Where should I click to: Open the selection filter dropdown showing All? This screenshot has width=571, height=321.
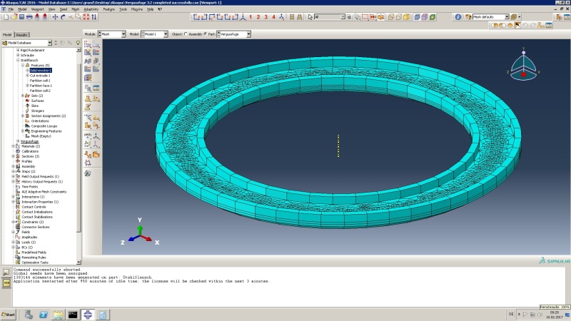click(x=343, y=17)
